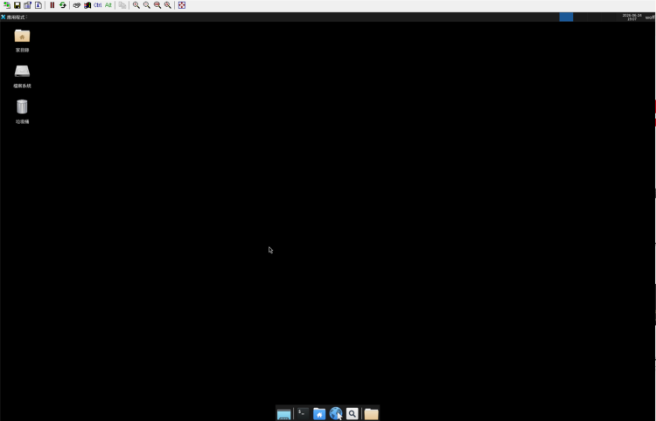
Task: Click the Transfer Files toolbar icon
Action: (122, 5)
